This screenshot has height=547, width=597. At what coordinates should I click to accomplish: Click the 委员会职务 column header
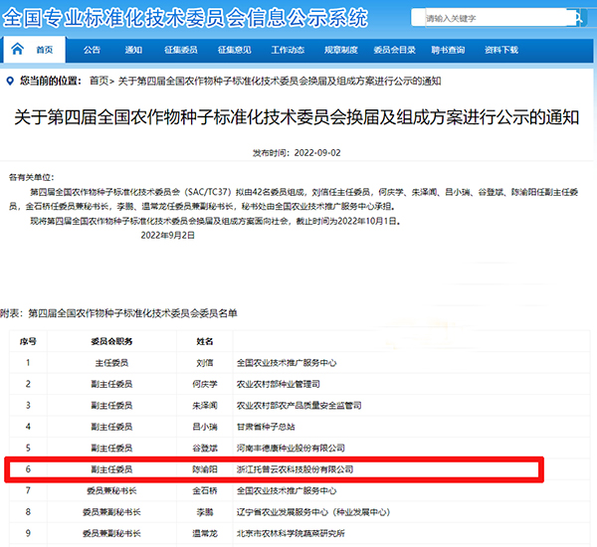pyautogui.click(x=109, y=340)
